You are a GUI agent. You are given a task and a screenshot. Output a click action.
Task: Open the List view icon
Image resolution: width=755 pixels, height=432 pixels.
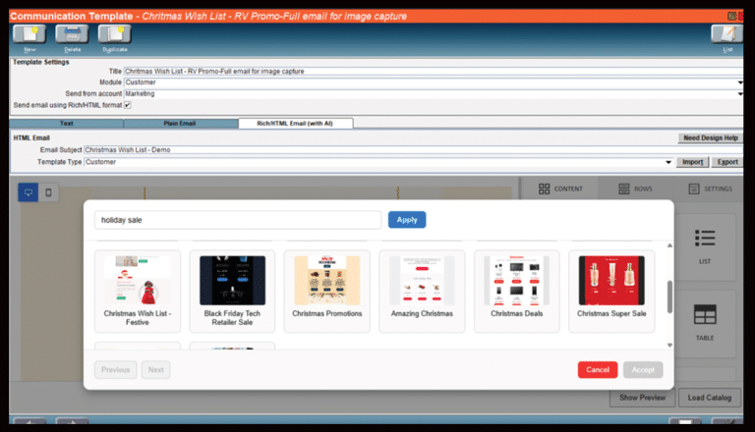click(727, 34)
